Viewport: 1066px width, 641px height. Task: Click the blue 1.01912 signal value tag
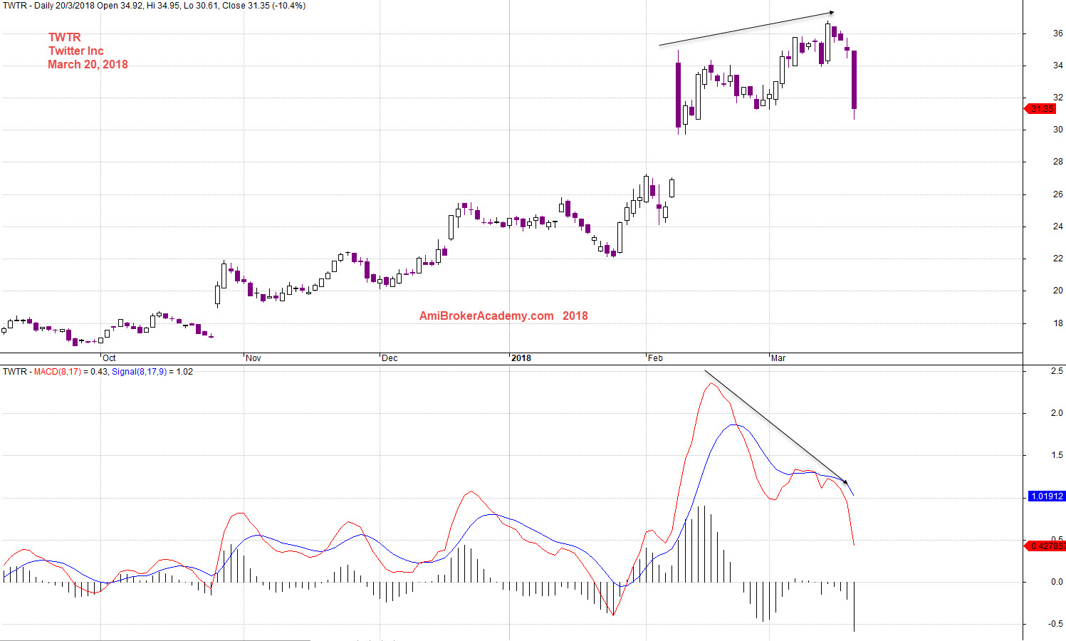[1046, 496]
